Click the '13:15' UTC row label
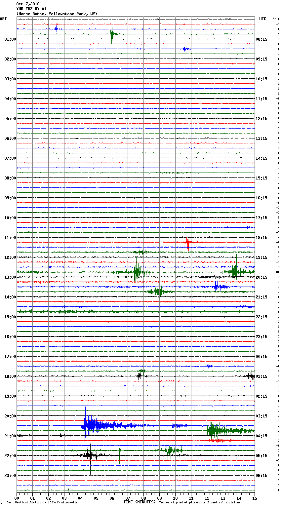Screen dimensions: 281x507 point(261,138)
